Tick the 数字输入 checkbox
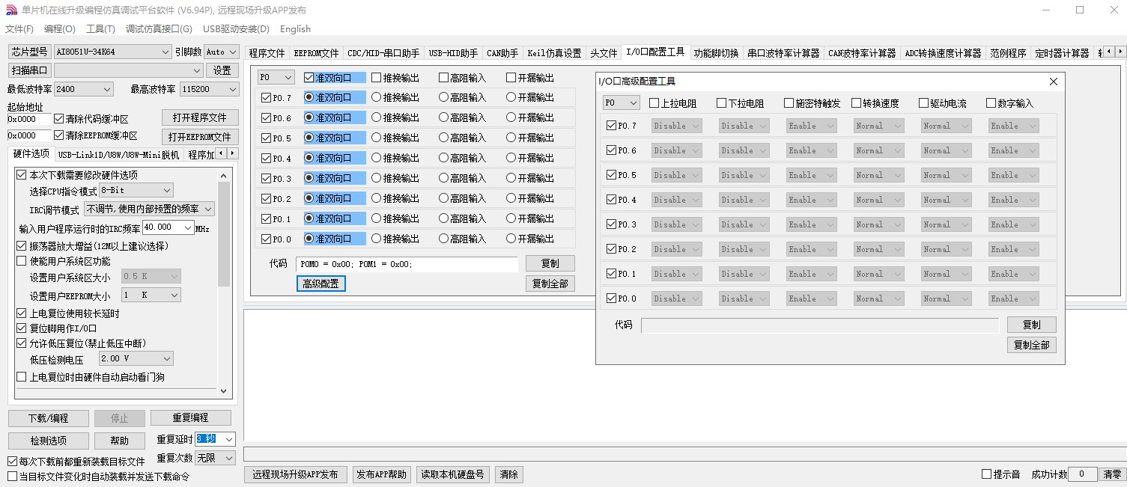 tap(991, 103)
